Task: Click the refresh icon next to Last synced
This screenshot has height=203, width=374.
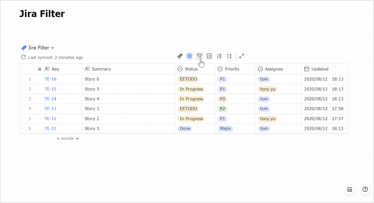Action: pyautogui.click(x=23, y=57)
